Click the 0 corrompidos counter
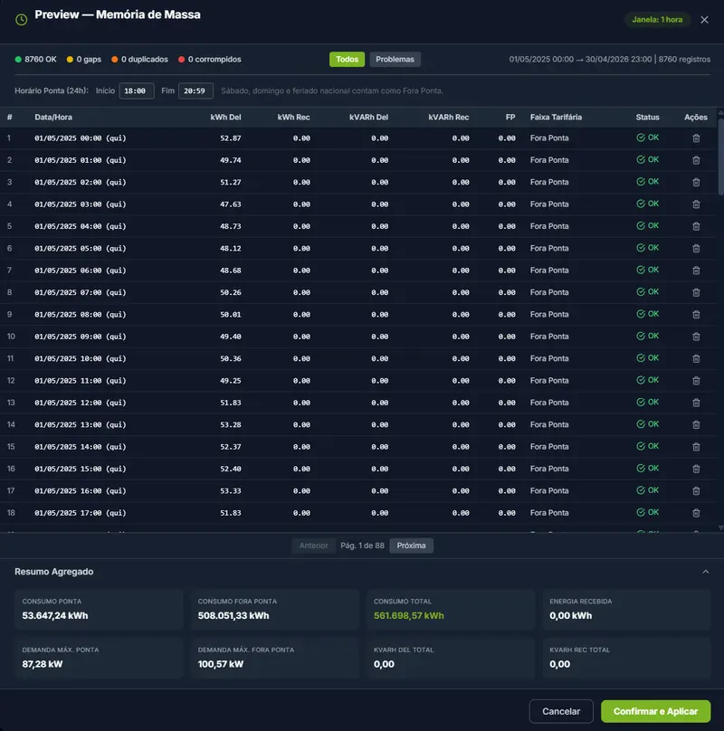Screen dimensions: 724x731 pyautogui.click(x=209, y=59)
